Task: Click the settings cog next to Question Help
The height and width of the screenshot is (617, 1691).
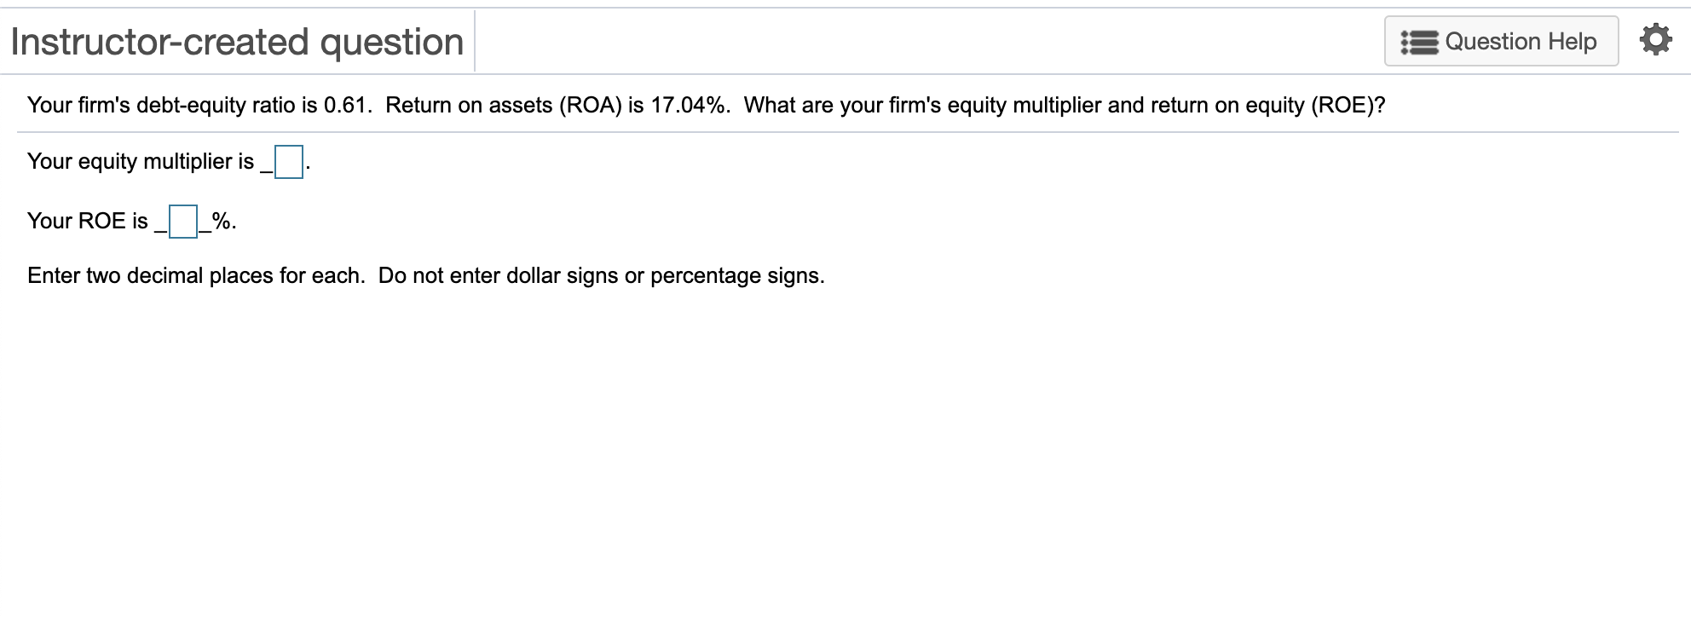Action: click(1657, 39)
